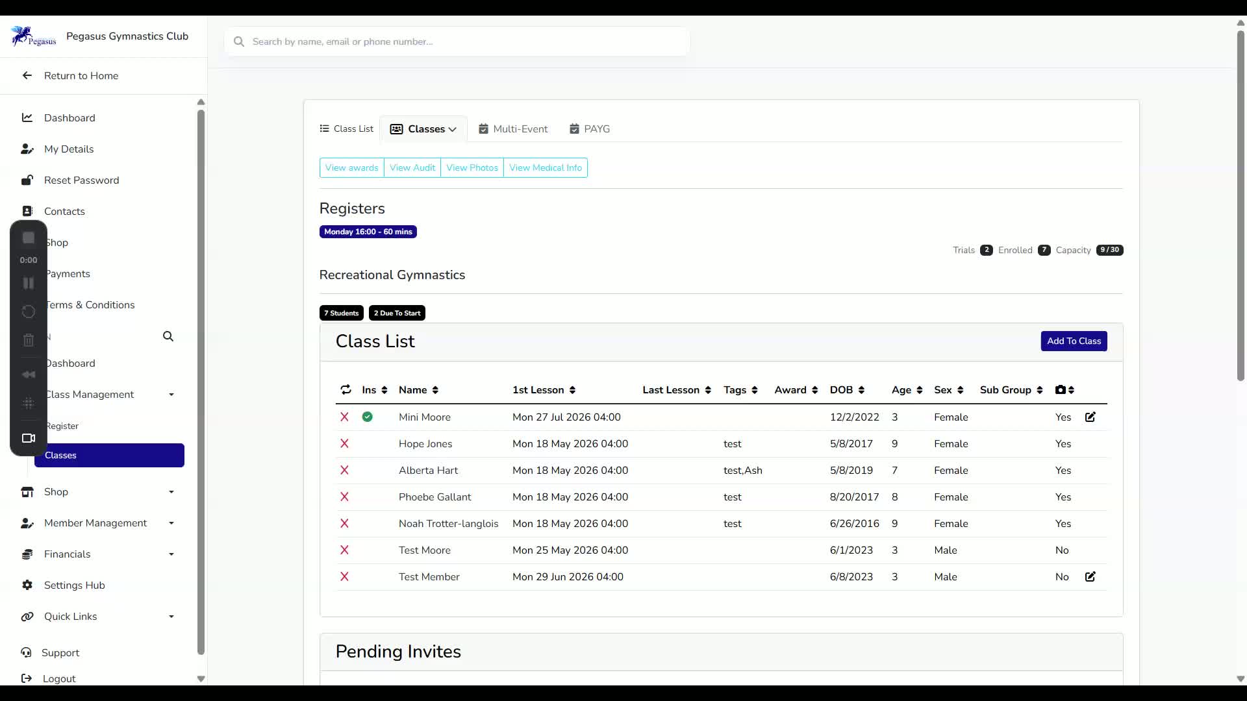Expand the Financials sidebar menu
The width and height of the screenshot is (1247, 701).
tap(97, 554)
